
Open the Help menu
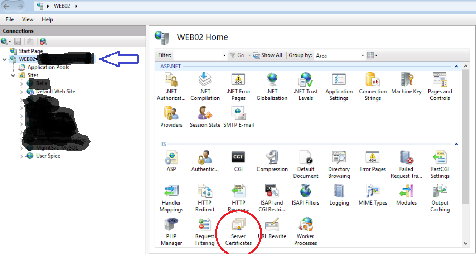[x=47, y=19]
